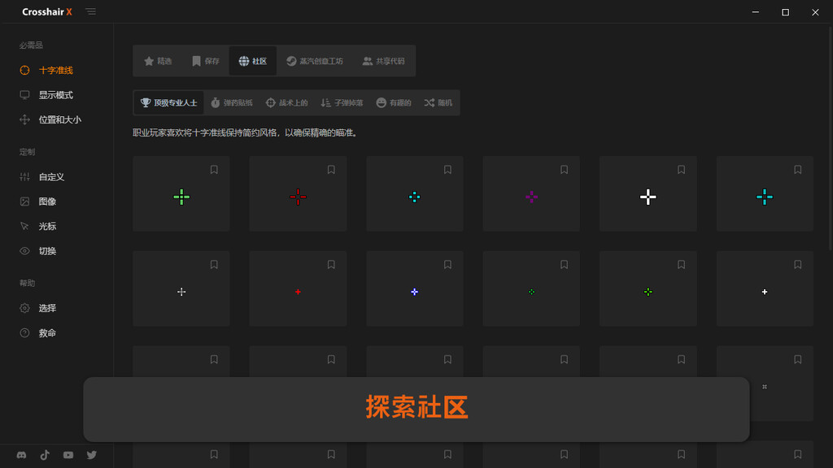Image resolution: width=833 pixels, height=468 pixels.
Task: Select the cyan crosshair in top-right card
Action: pyautogui.click(x=764, y=197)
